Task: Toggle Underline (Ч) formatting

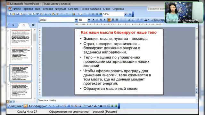Action: pyautogui.click(x=101, y=20)
